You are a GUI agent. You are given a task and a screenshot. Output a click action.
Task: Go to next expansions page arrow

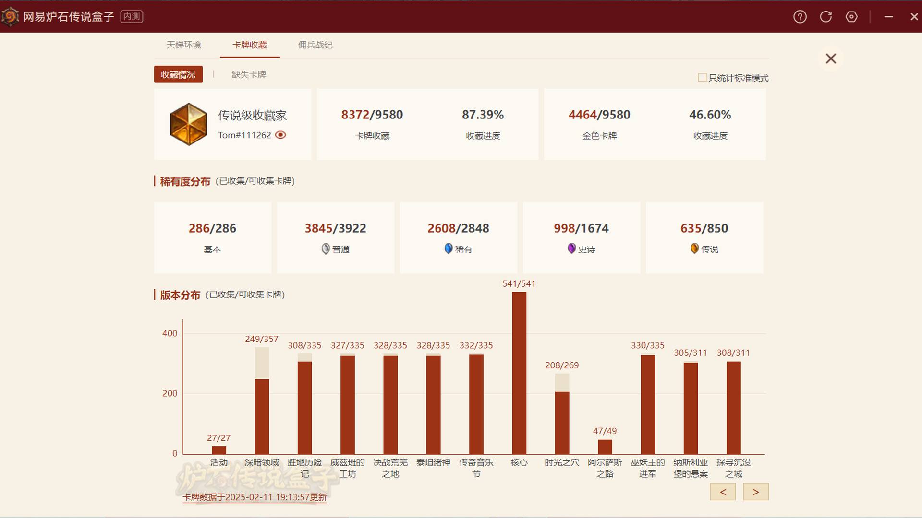pyautogui.click(x=756, y=492)
